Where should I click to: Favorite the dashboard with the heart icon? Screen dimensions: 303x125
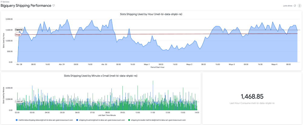tap(54, 5)
